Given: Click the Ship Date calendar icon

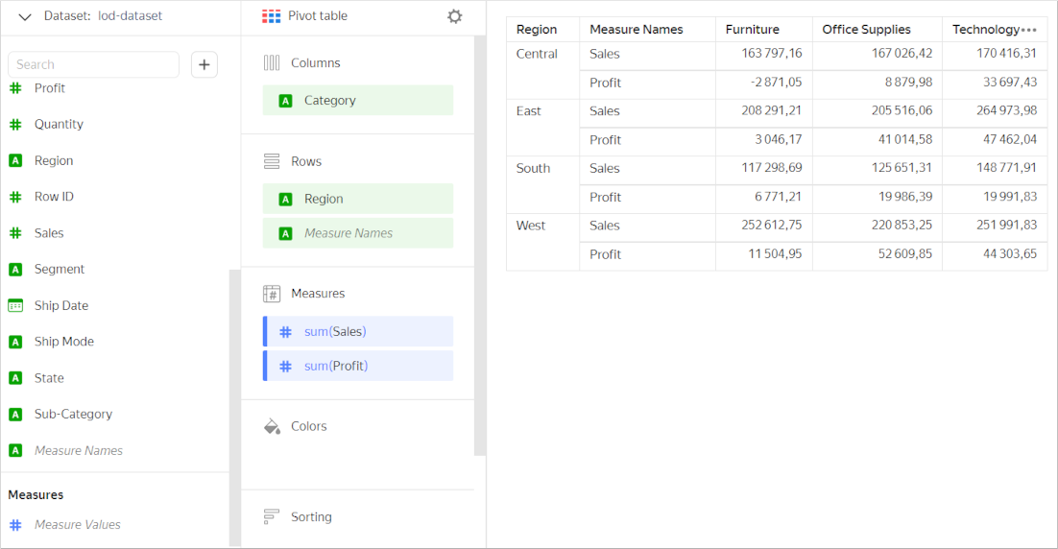Looking at the screenshot, I should click(15, 305).
